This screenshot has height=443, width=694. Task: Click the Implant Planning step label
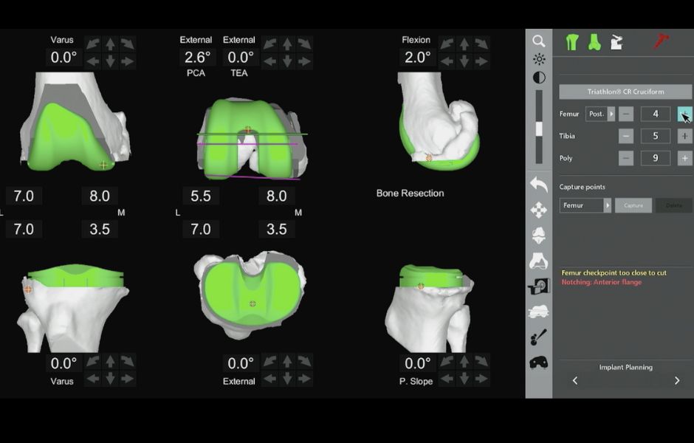tap(625, 367)
